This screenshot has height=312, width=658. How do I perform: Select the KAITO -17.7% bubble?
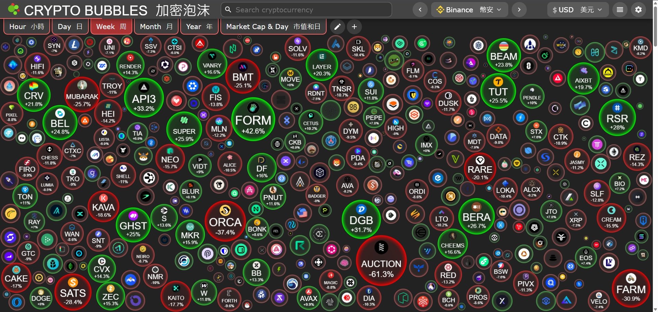click(x=176, y=296)
